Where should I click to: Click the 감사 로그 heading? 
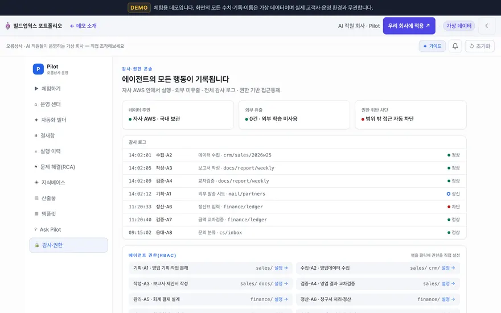(137, 142)
